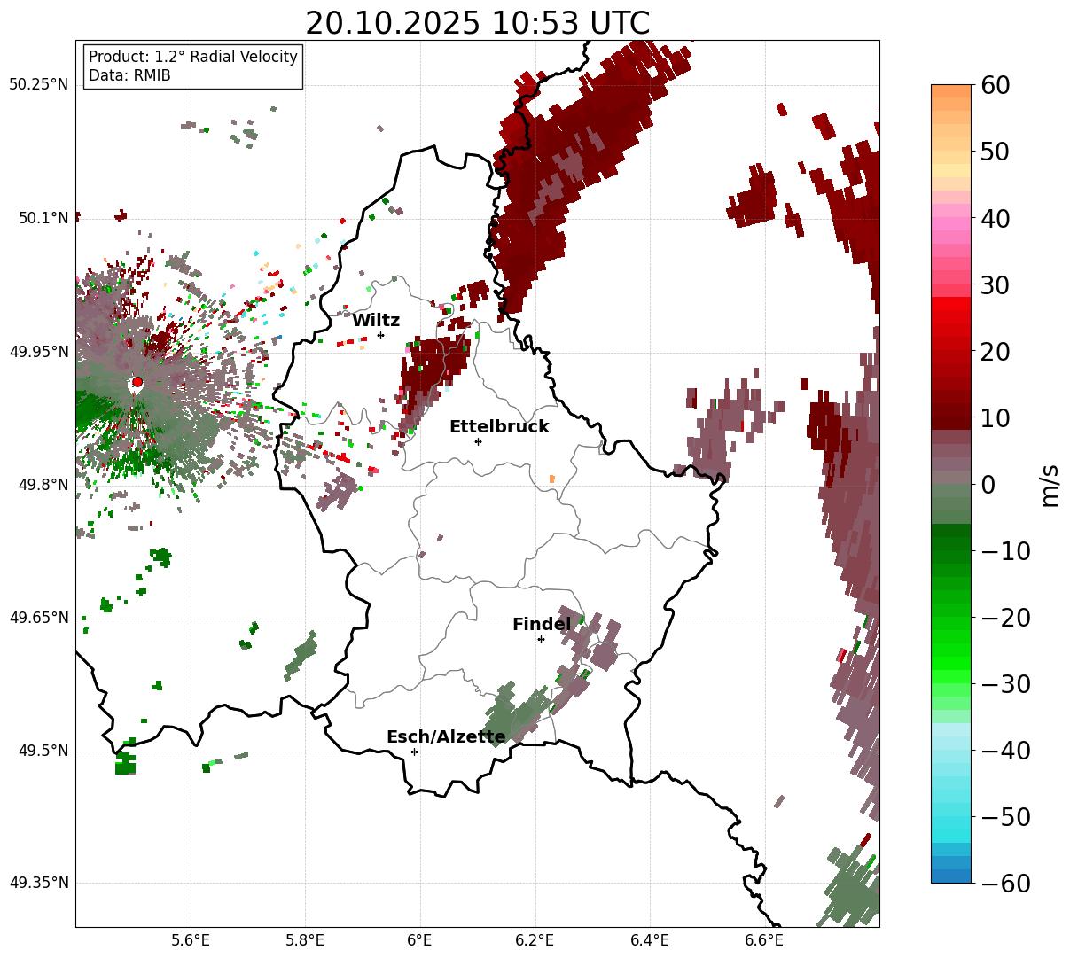1070x958 pixels.
Task: Click the 49.65°N latitude label
Action: point(38,618)
